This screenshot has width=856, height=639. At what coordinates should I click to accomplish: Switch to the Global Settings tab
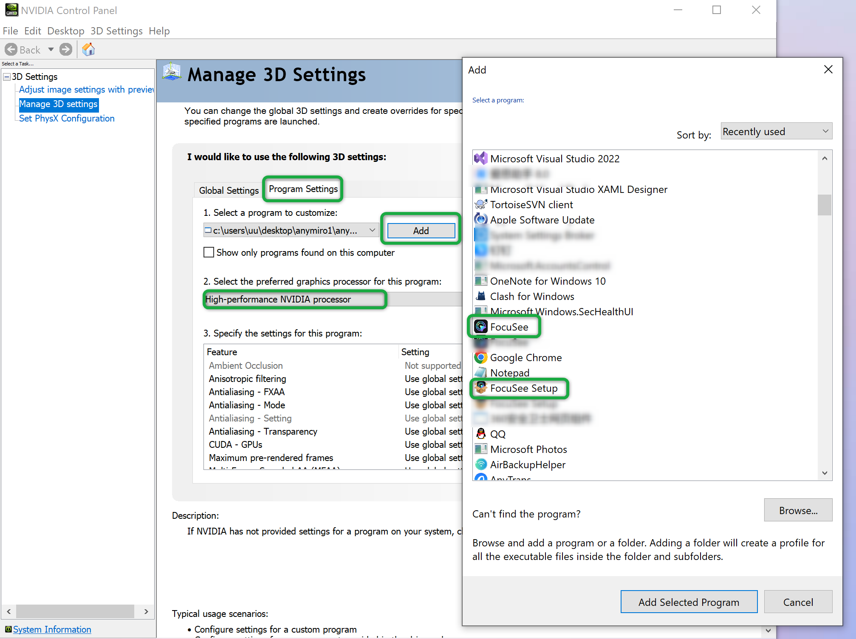point(228,190)
